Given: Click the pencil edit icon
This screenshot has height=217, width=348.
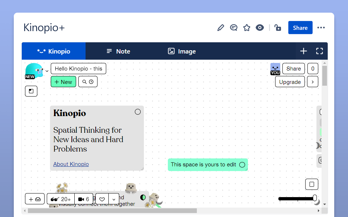Looking at the screenshot, I should [221, 28].
